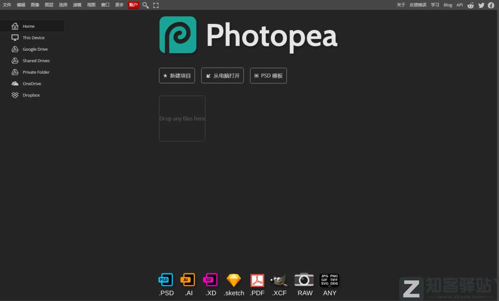The image size is (499, 301).
Task: Open the 图层 menu
Action: click(x=49, y=5)
